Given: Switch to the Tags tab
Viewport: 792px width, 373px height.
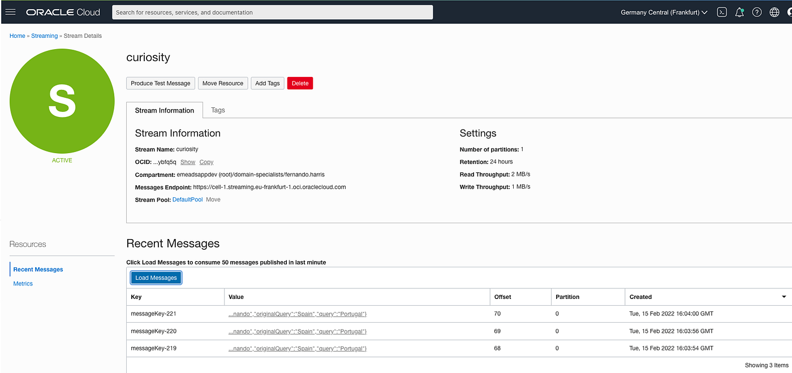Looking at the screenshot, I should click(x=218, y=110).
